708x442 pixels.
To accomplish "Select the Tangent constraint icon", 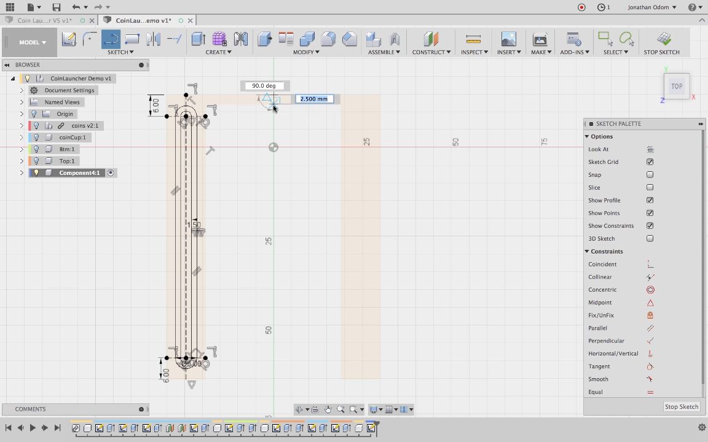I will 650,366.
